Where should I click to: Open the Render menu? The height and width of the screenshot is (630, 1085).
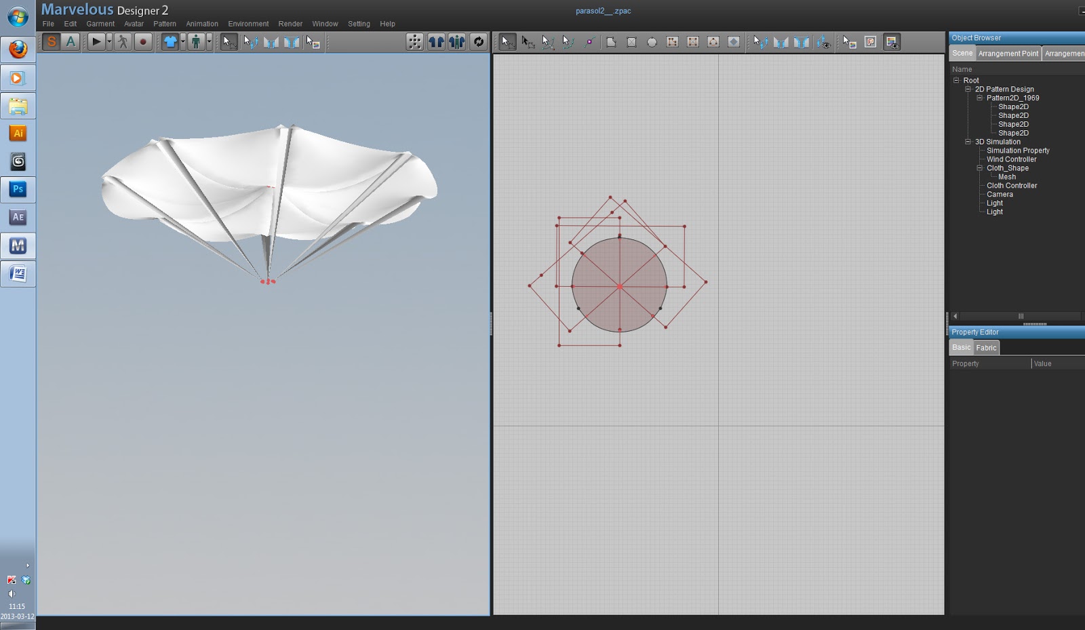tap(290, 24)
